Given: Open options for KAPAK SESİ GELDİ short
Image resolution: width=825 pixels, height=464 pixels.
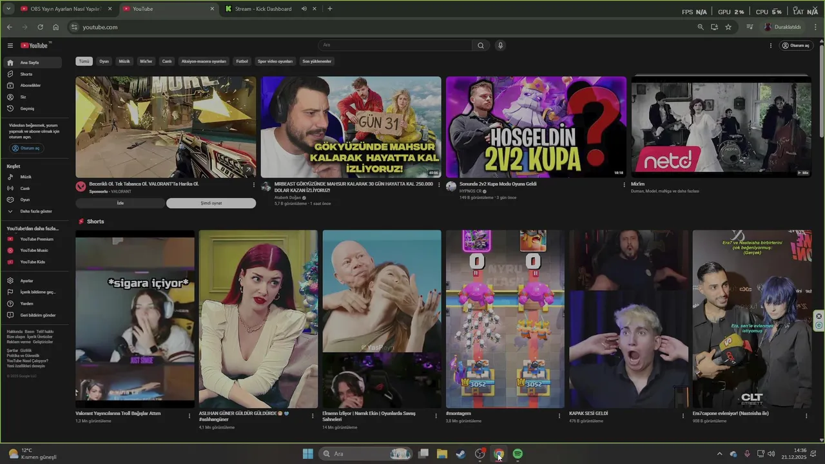Looking at the screenshot, I should (683, 416).
